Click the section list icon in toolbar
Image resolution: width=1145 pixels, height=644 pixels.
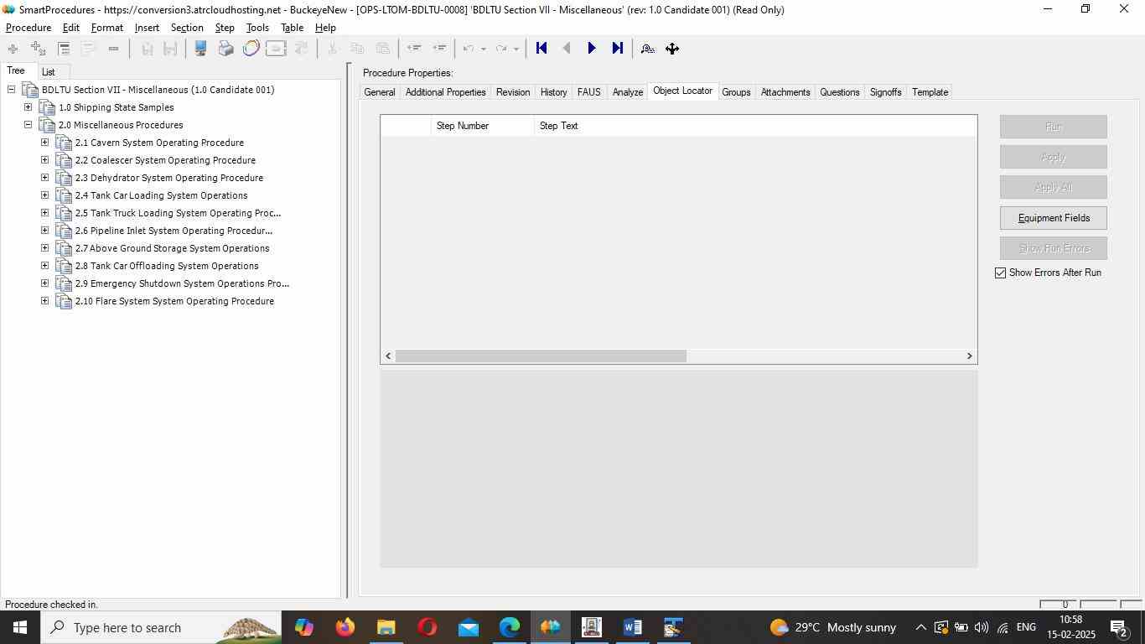point(64,49)
